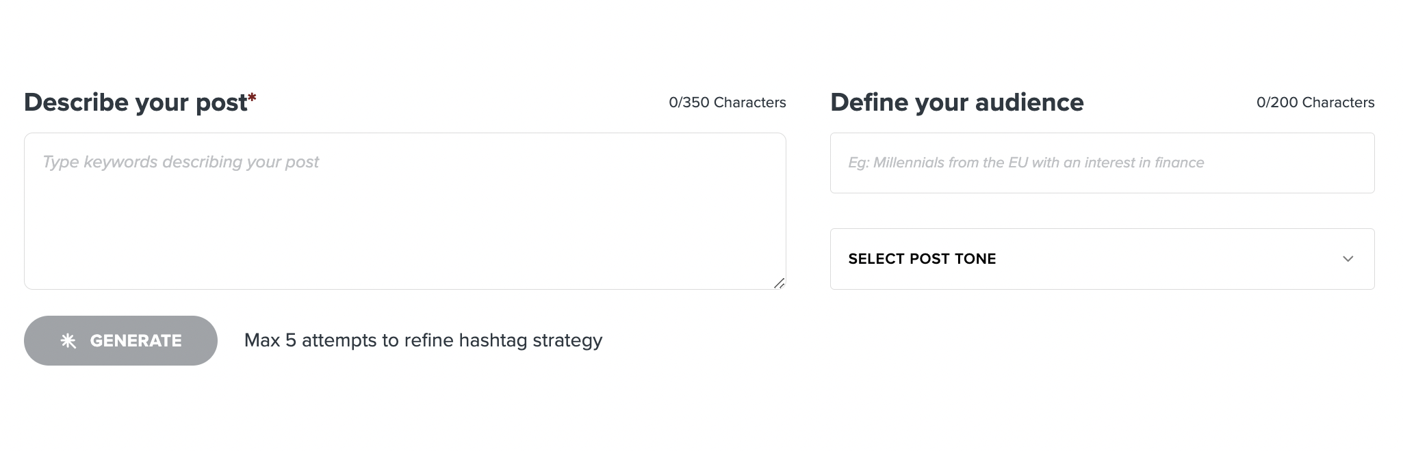Select the SELECT POST TONE label text
The width and height of the screenshot is (1403, 451).
(922, 259)
